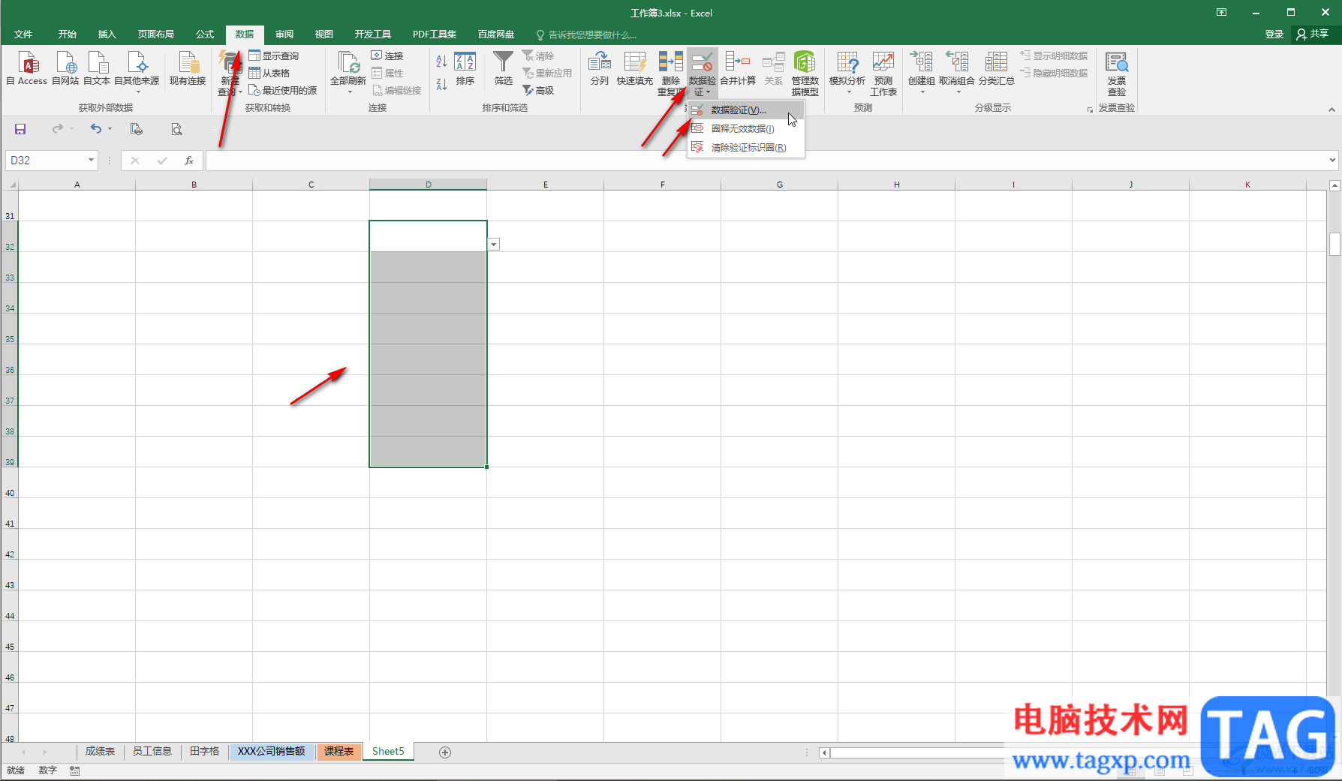This screenshot has width=1342, height=781.
Task: Click Connections (连接) button
Action: (x=387, y=56)
